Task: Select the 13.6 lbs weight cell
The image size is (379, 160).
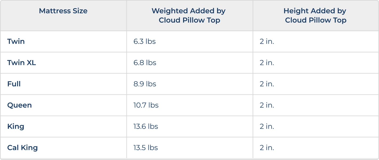Action: tap(146, 126)
